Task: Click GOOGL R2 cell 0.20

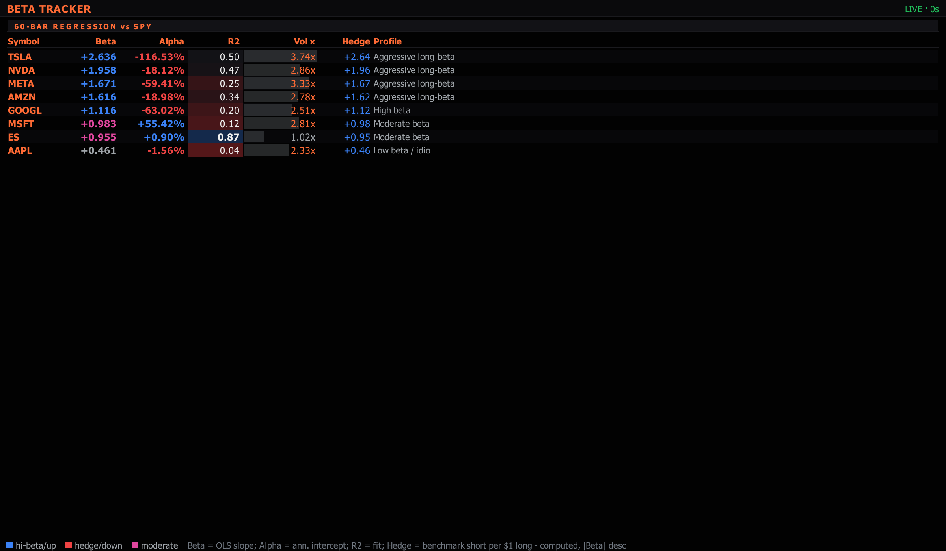Action: pos(215,110)
